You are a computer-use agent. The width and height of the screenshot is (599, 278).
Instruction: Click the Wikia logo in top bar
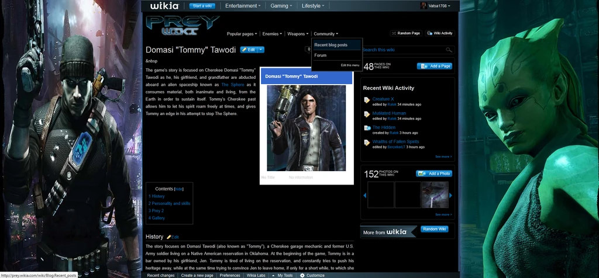164,6
